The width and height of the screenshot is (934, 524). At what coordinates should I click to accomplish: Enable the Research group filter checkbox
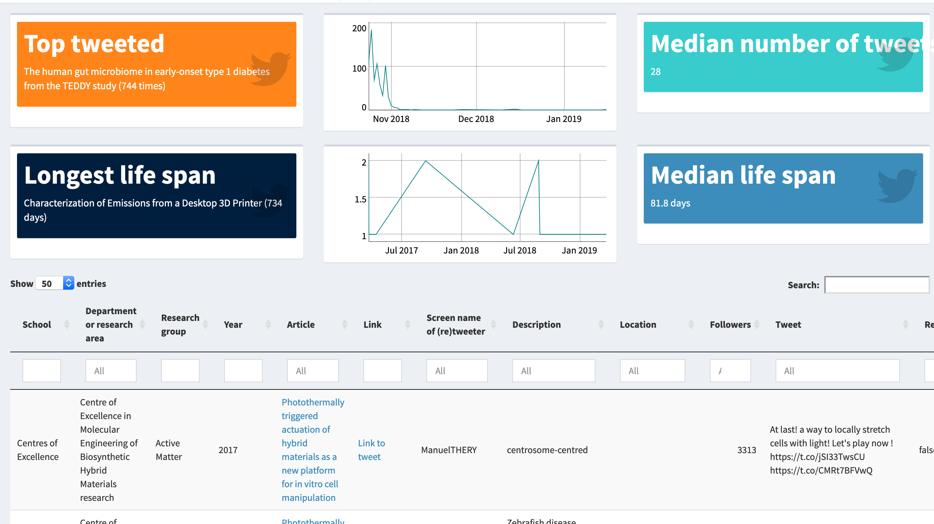180,370
